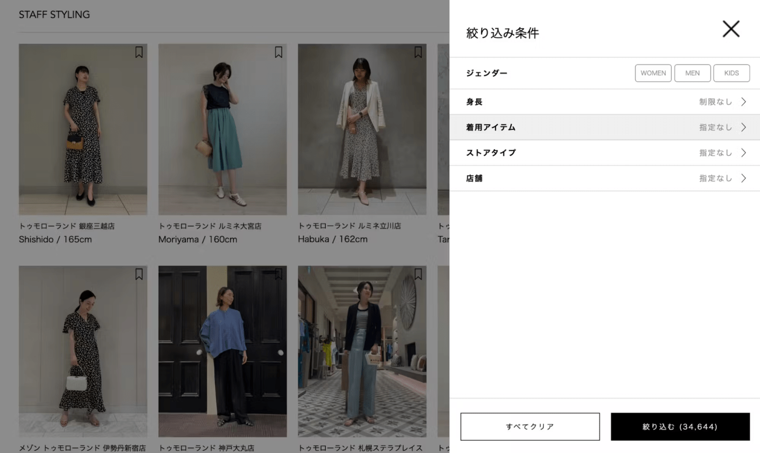
Task: Open the 店舗 store filter row
Action: pyautogui.click(x=604, y=178)
